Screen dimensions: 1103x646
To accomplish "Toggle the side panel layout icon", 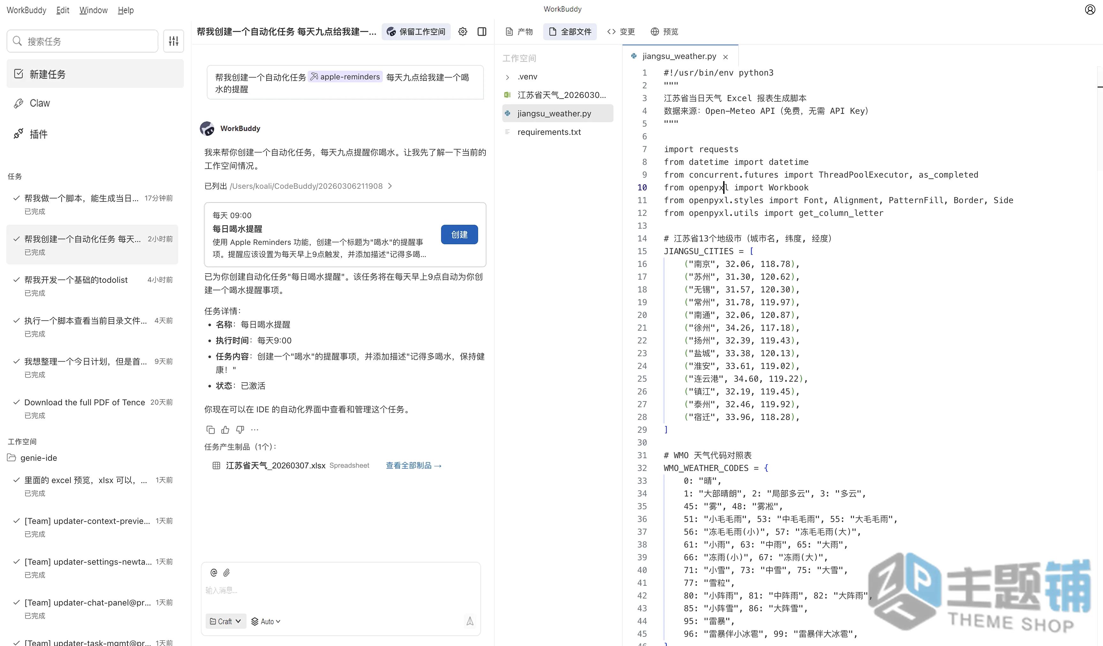I will (x=482, y=32).
